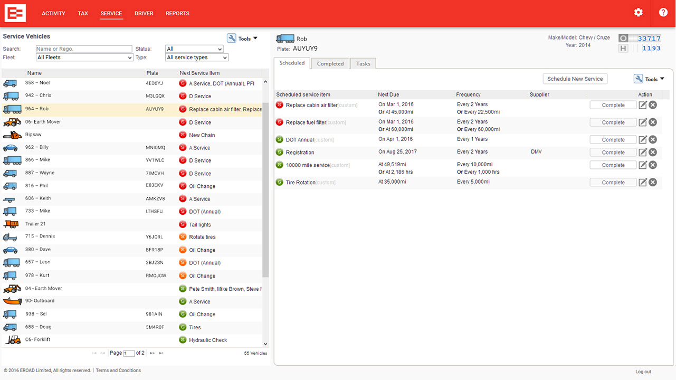Expand the Type service types dropdown
Screen dimensions: 676x380
(196, 58)
